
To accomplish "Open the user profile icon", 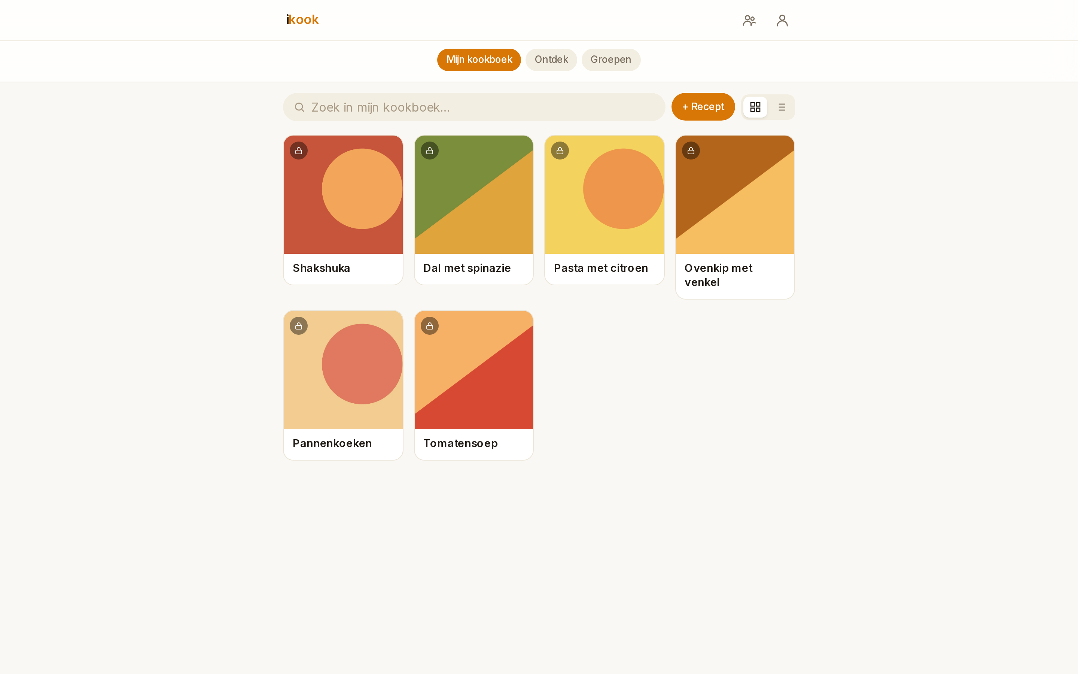I will click(782, 21).
